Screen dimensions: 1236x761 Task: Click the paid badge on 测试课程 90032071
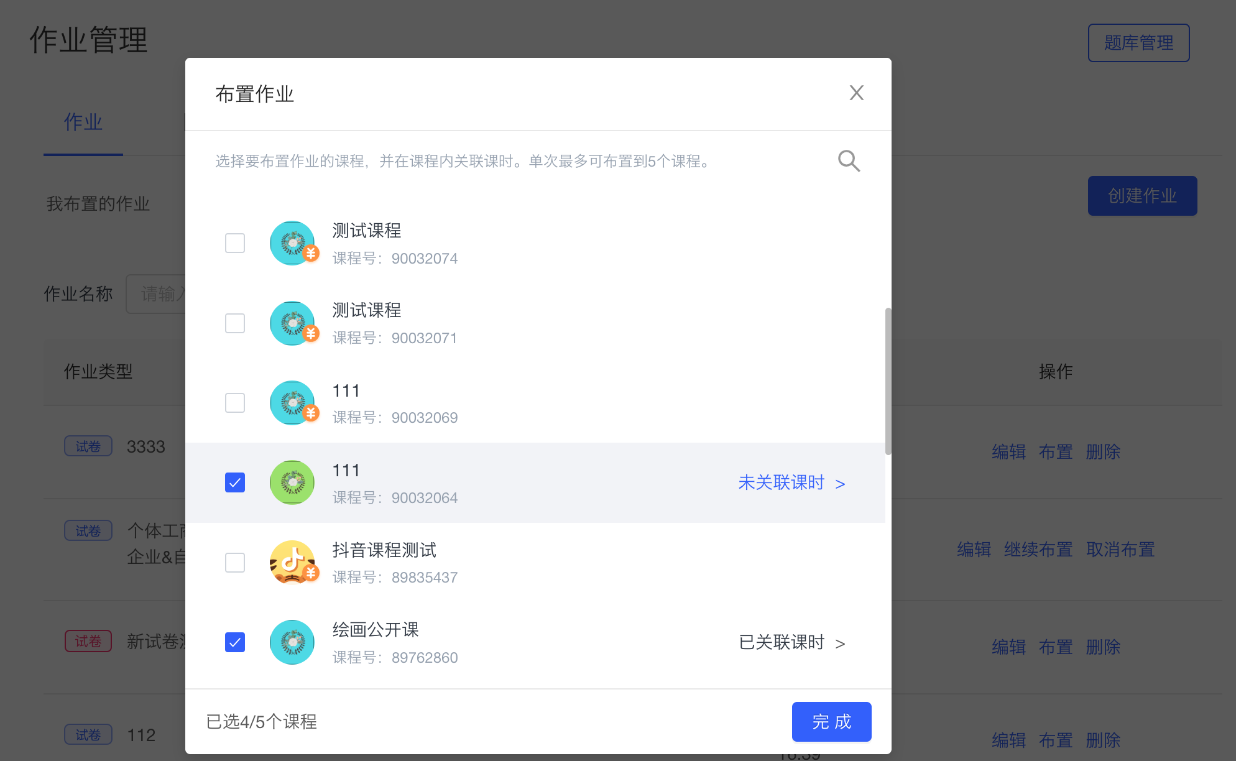coord(311,333)
